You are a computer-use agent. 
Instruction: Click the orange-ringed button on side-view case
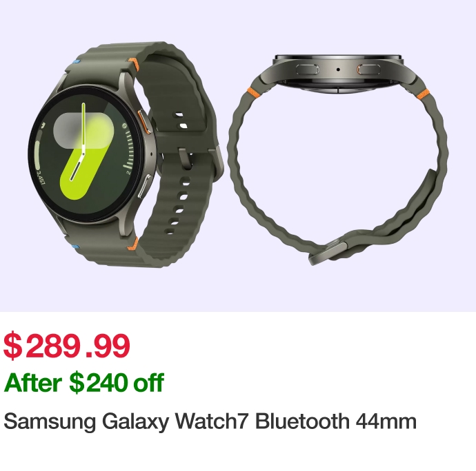click(x=369, y=70)
